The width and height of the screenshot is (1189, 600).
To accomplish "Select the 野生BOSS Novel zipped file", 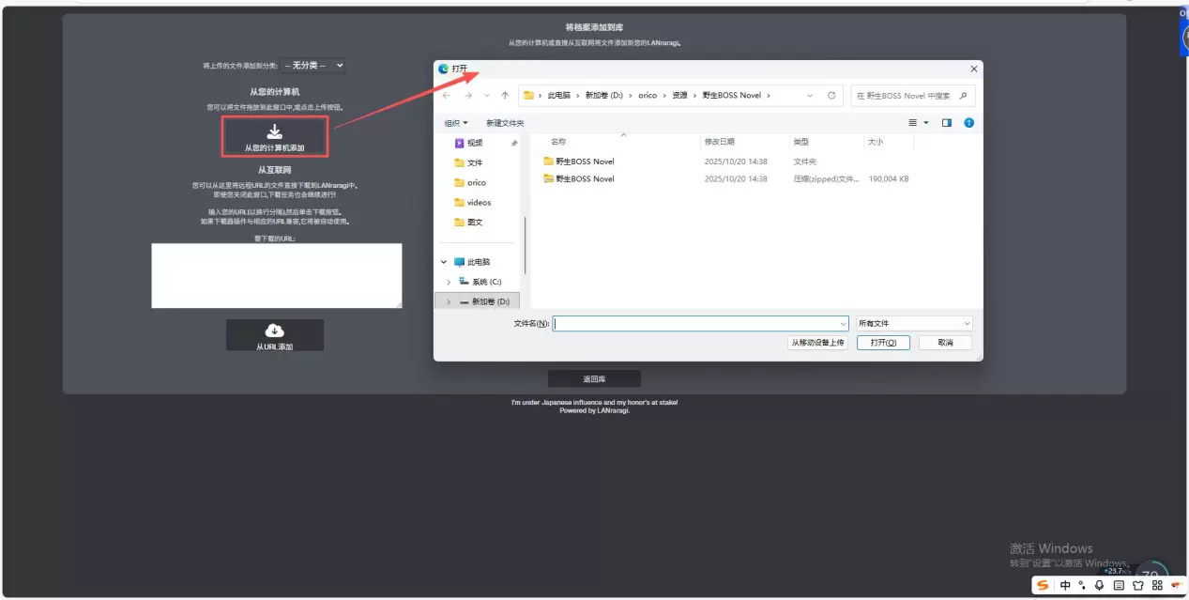I will coord(585,178).
